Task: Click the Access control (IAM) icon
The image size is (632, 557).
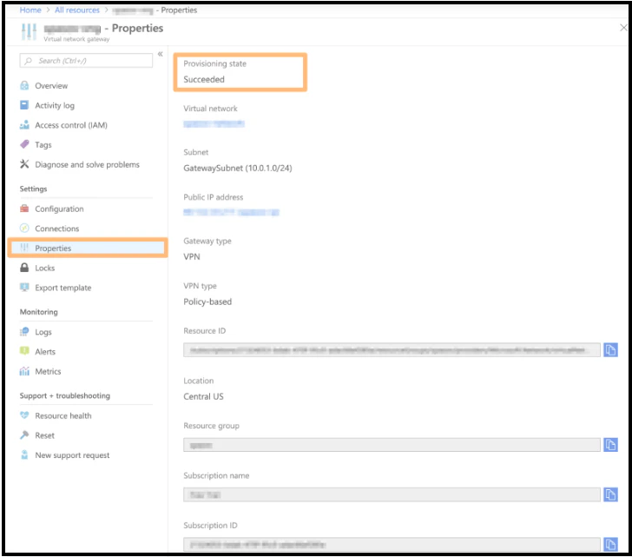Action: (x=24, y=125)
